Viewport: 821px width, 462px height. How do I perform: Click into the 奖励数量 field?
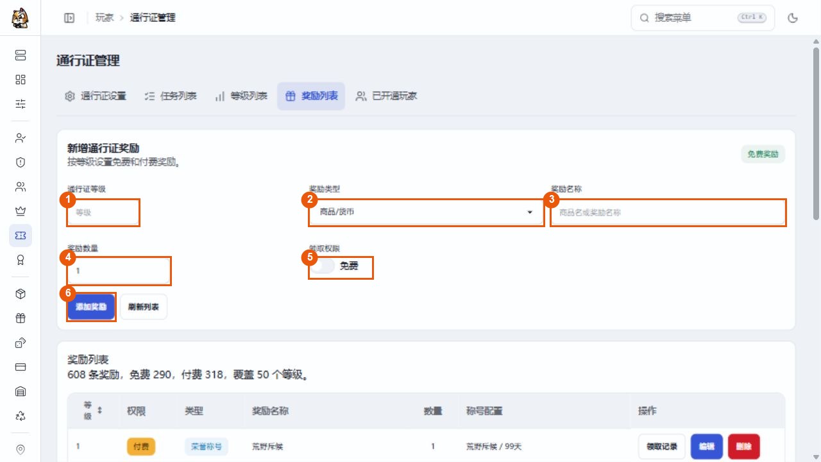click(x=119, y=271)
